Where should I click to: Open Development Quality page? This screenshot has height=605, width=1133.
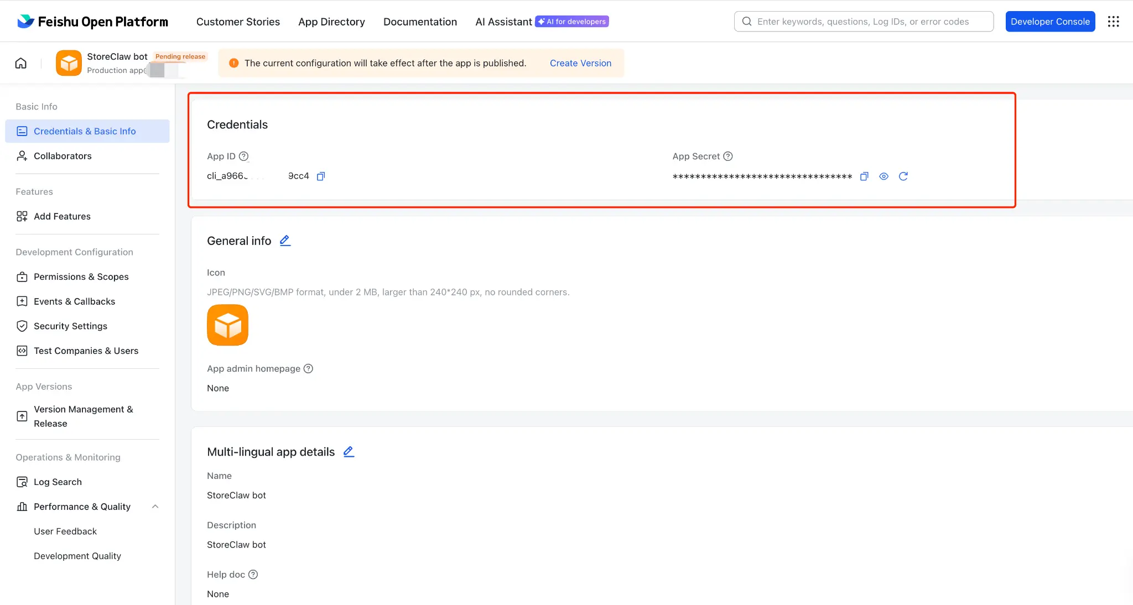[x=77, y=556]
